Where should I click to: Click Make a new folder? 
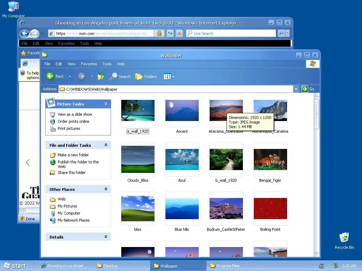coord(73,155)
